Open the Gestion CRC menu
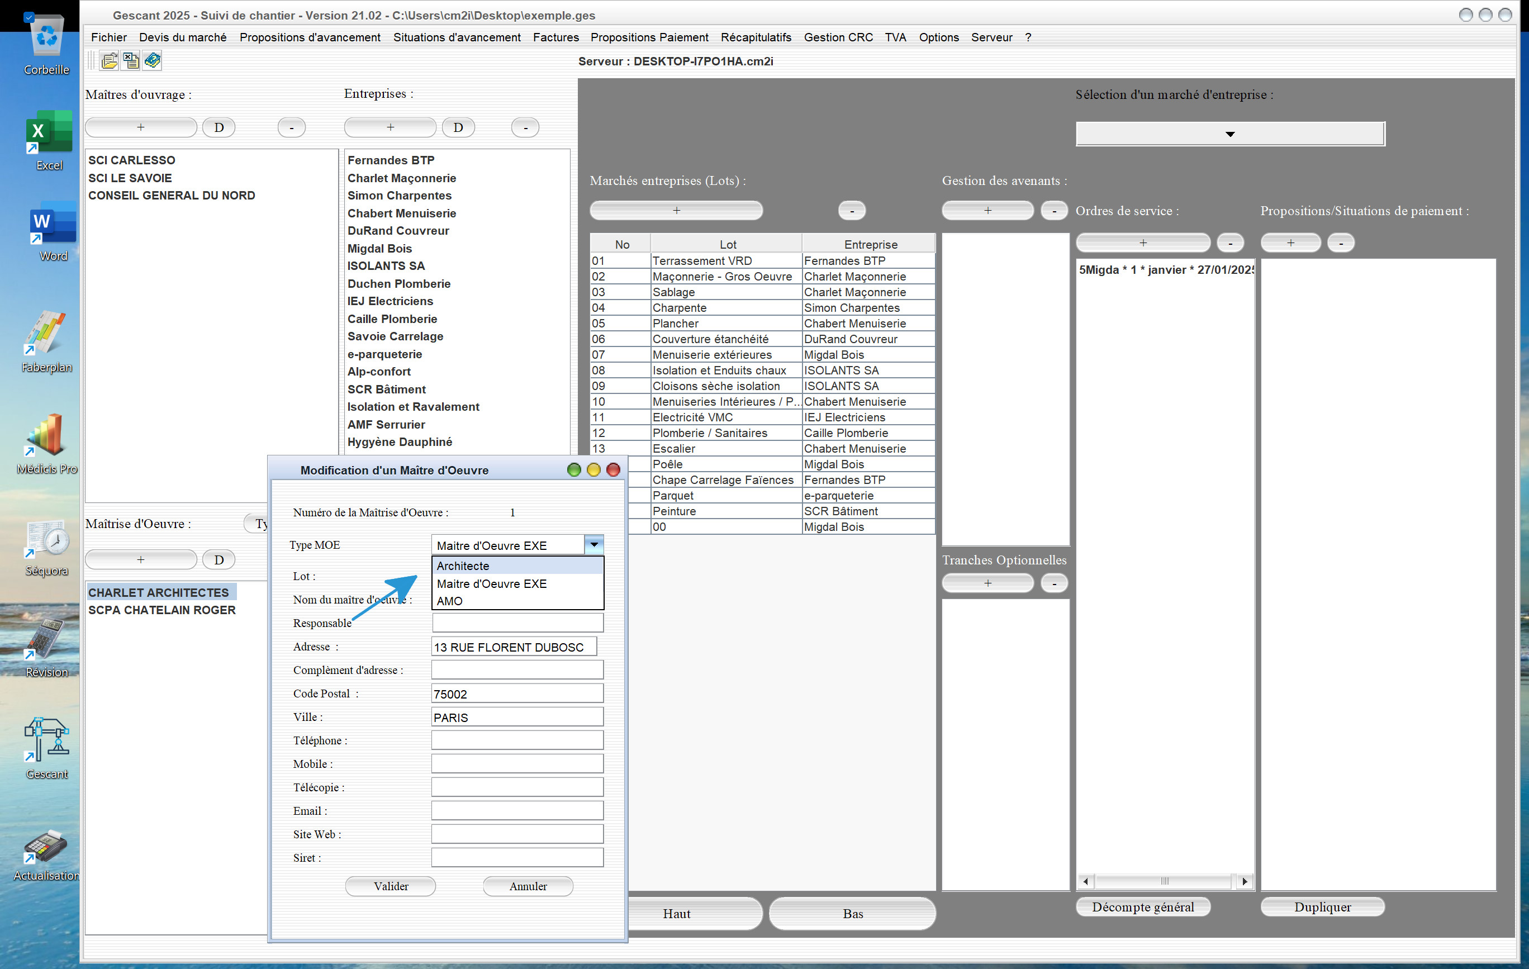 (x=838, y=37)
